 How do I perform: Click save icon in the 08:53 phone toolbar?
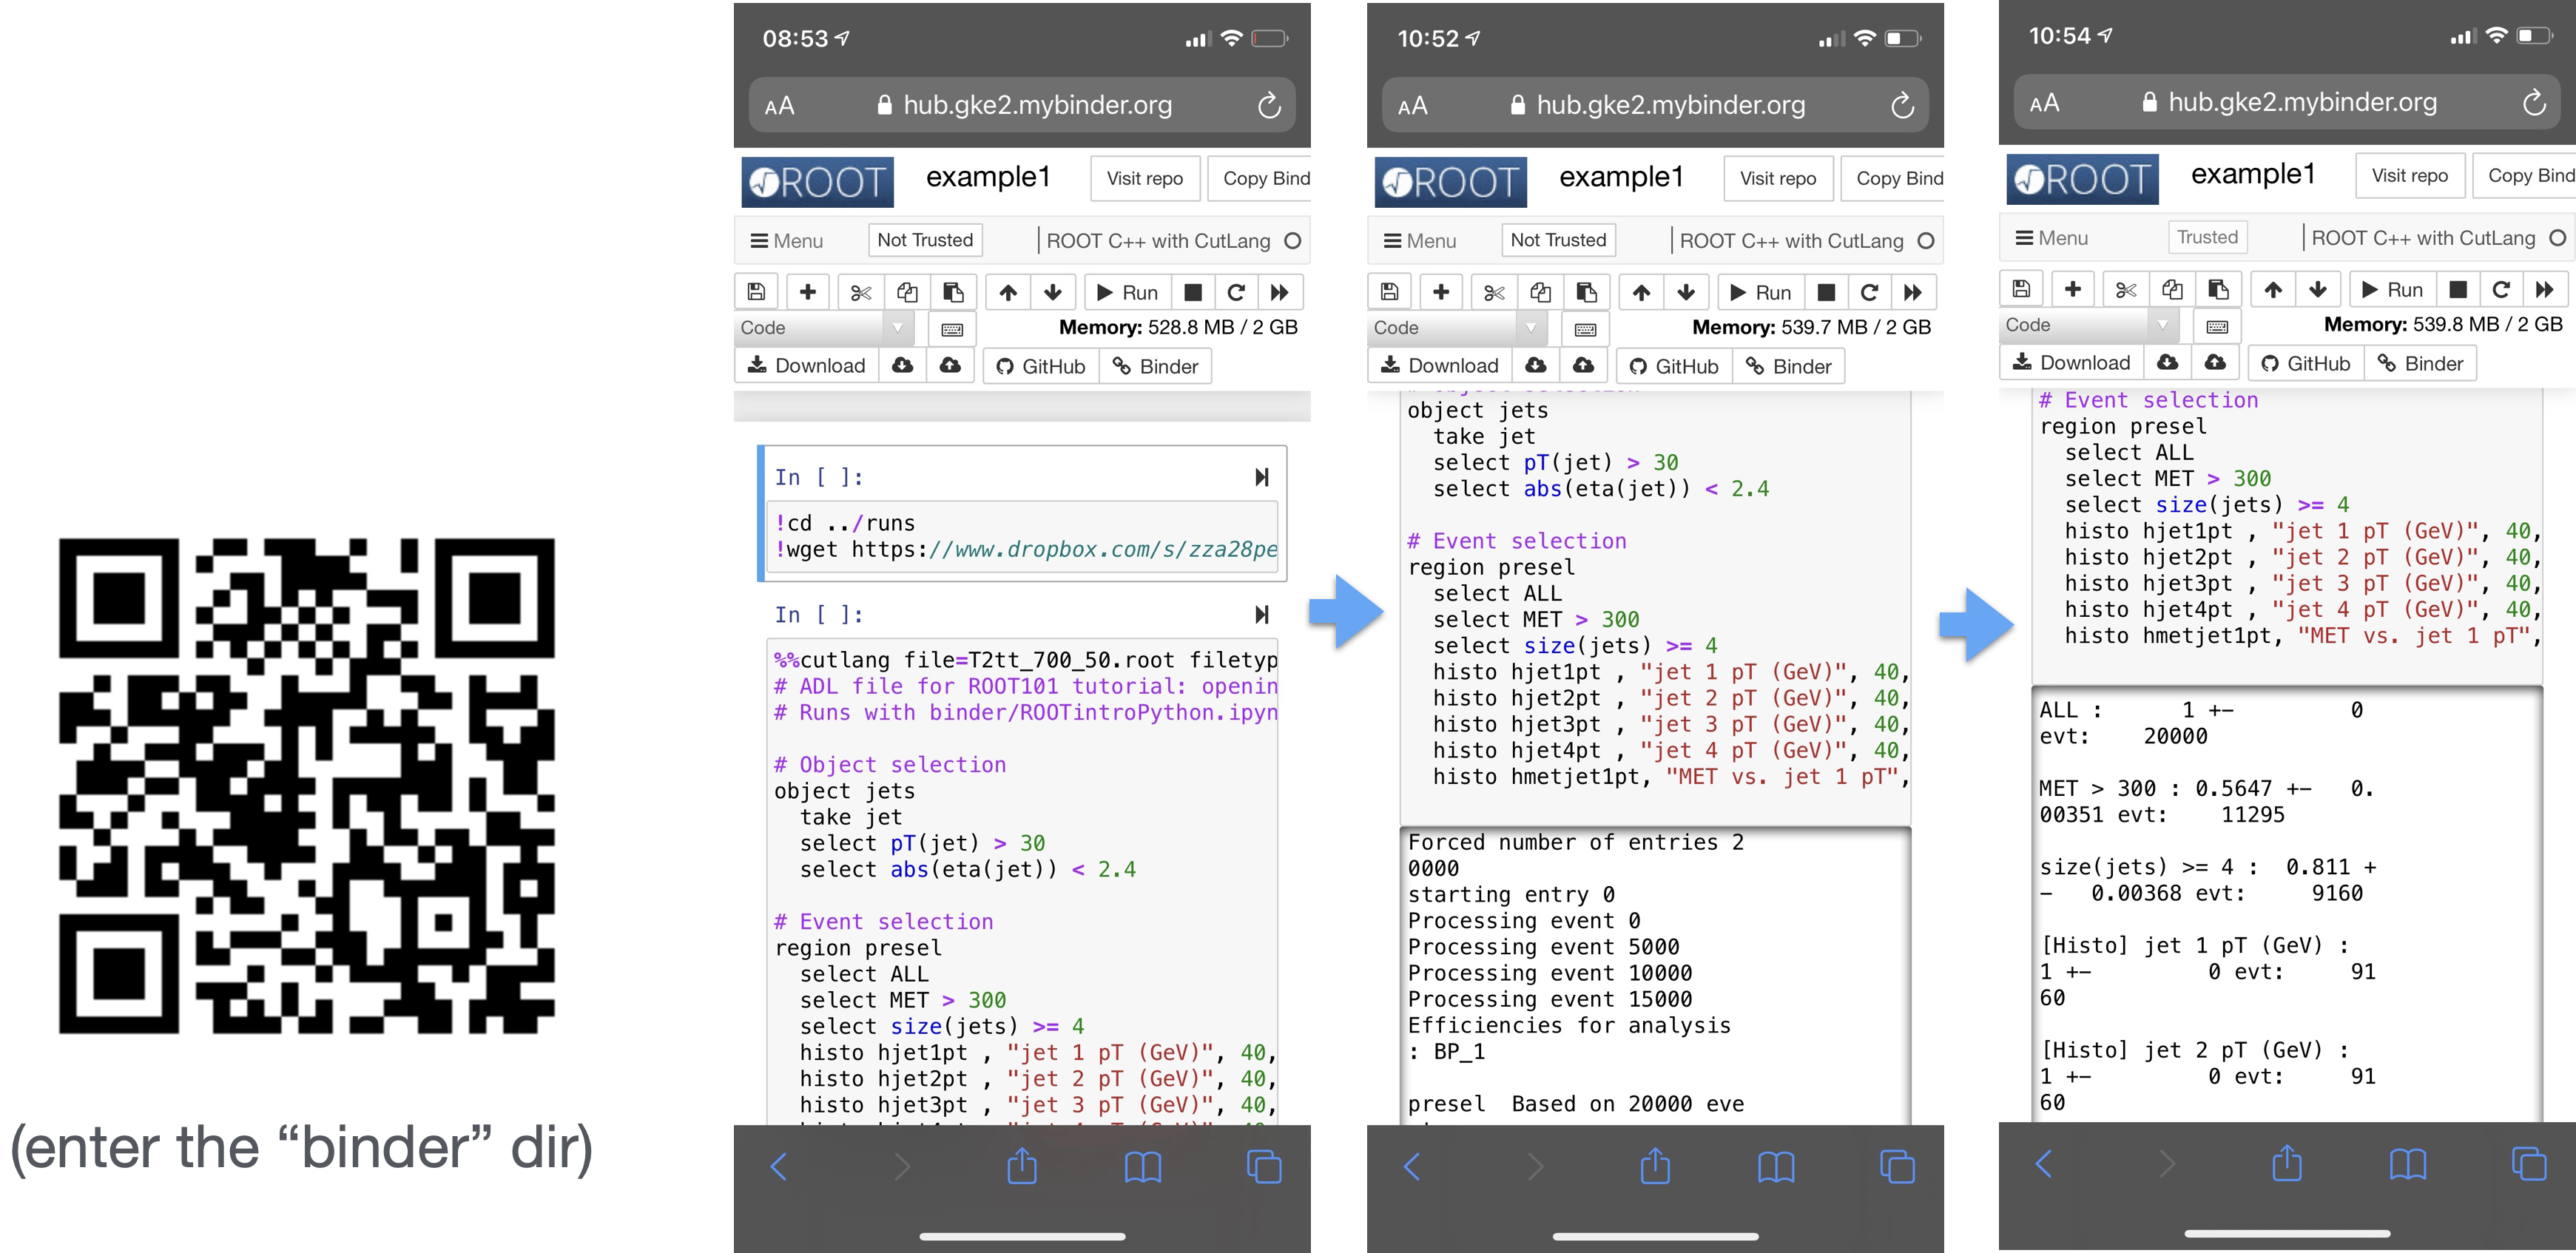(756, 292)
